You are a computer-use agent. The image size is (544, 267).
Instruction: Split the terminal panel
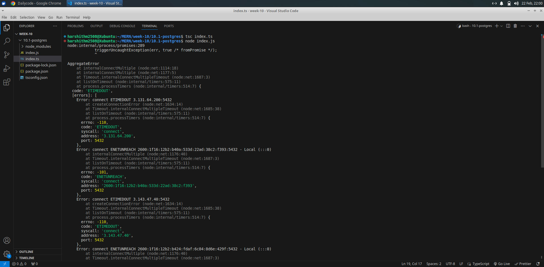508,26
